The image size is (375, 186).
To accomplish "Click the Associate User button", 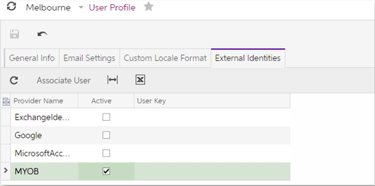I will [63, 81].
